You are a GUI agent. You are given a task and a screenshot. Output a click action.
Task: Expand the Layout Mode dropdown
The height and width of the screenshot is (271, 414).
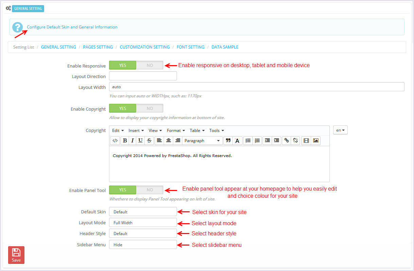[143, 223]
